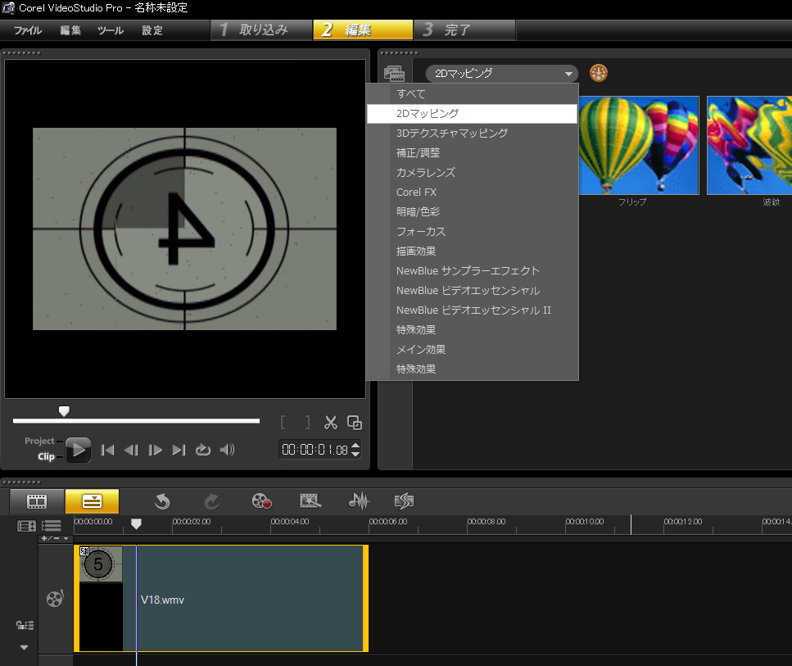Click the timeline playhead marker
This screenshot has width=792, height=666.
pyautogui.click(x=136, y=524)
